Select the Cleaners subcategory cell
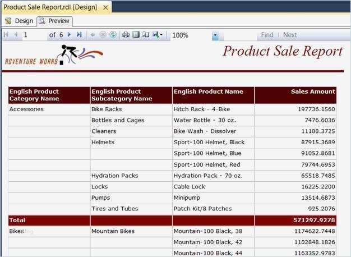This screenshot has height=257, width=351. [x=131, y=131]
